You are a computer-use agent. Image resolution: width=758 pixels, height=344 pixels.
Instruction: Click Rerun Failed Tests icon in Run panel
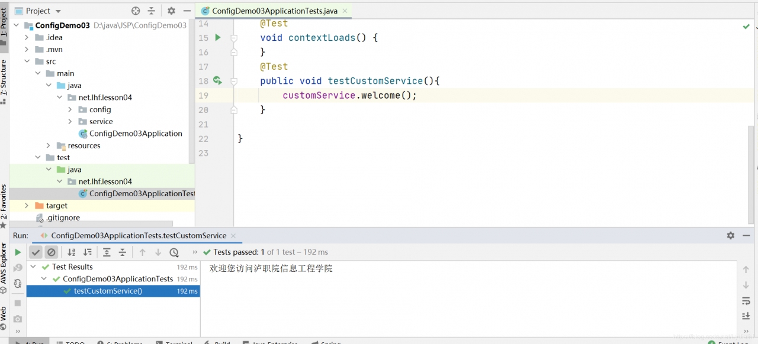pyautogui.click(x=18, y=268)
